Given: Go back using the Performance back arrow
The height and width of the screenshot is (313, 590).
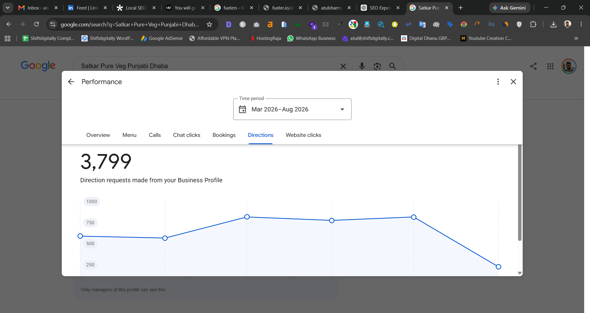Looking at the screenshot, I should [x=71, y=82].
